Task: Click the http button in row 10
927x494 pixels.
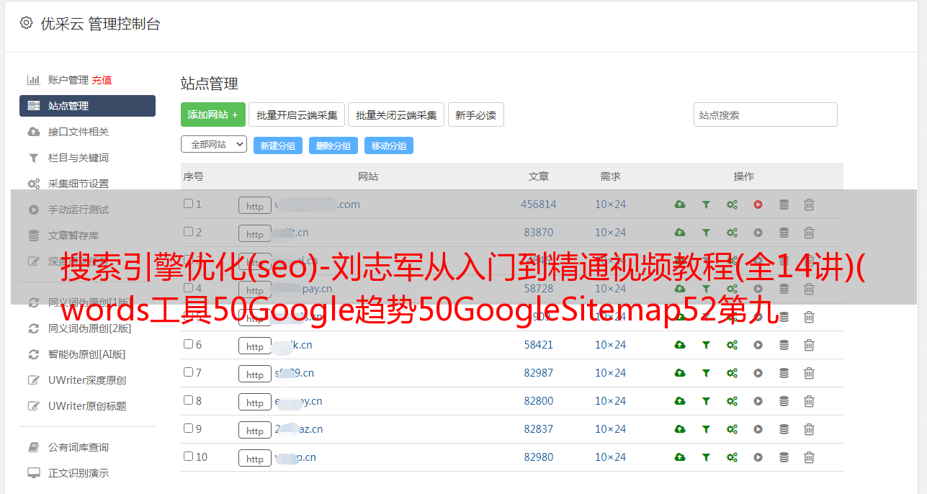Action: [255, 458]
